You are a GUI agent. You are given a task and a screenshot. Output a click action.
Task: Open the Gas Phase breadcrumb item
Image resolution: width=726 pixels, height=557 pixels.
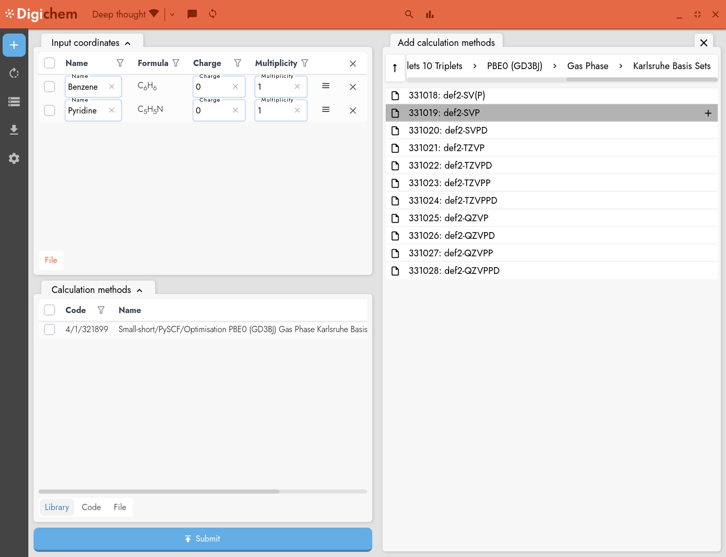588,66
